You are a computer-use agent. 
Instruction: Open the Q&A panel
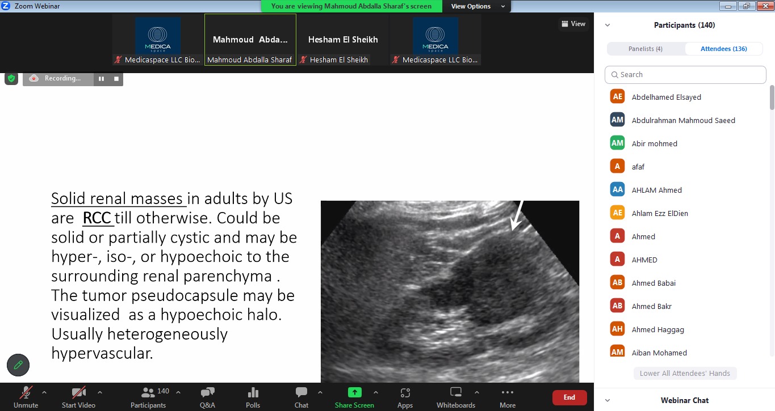[x=207, y=397]
